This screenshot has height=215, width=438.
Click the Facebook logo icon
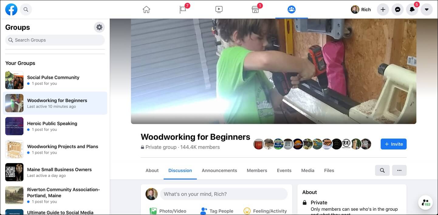point(11,9)
